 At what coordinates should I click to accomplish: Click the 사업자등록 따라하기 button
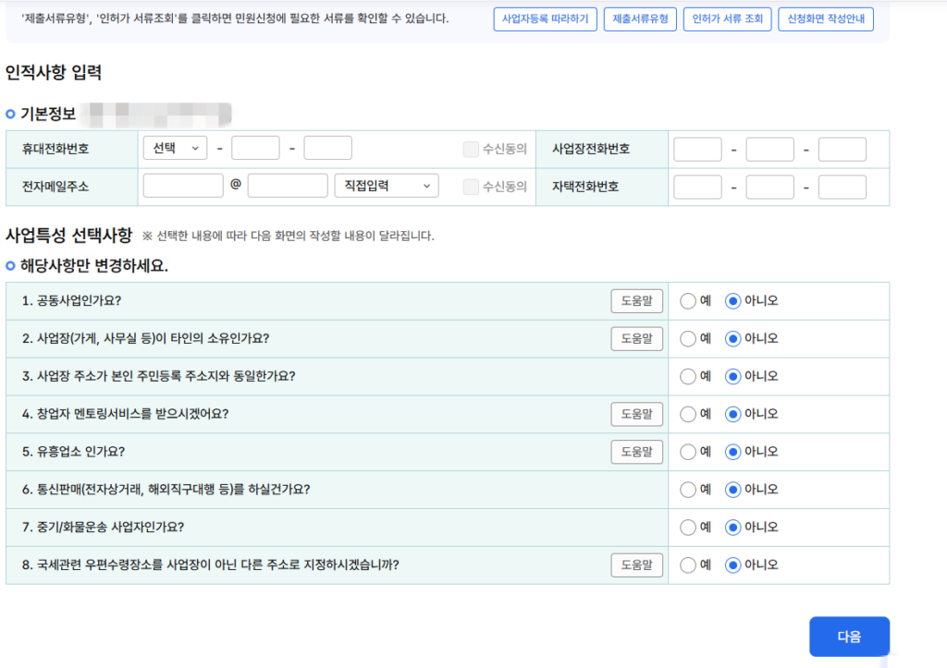[x=545, y=19]
